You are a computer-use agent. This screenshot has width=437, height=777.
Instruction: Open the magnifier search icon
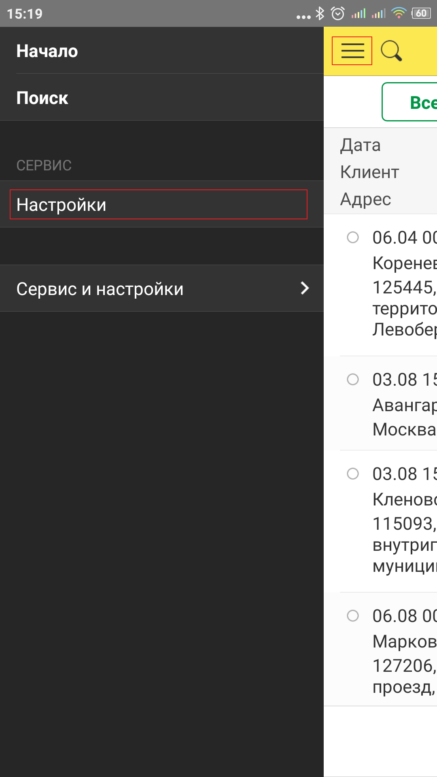[x=391, y=51]
